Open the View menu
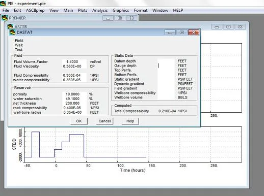This screenshot has height=196, width=264. pyautogui.click(x=54, y=10)
